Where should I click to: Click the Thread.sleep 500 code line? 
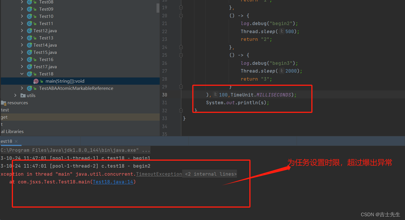pyautogui.click(x=270, y=31)
